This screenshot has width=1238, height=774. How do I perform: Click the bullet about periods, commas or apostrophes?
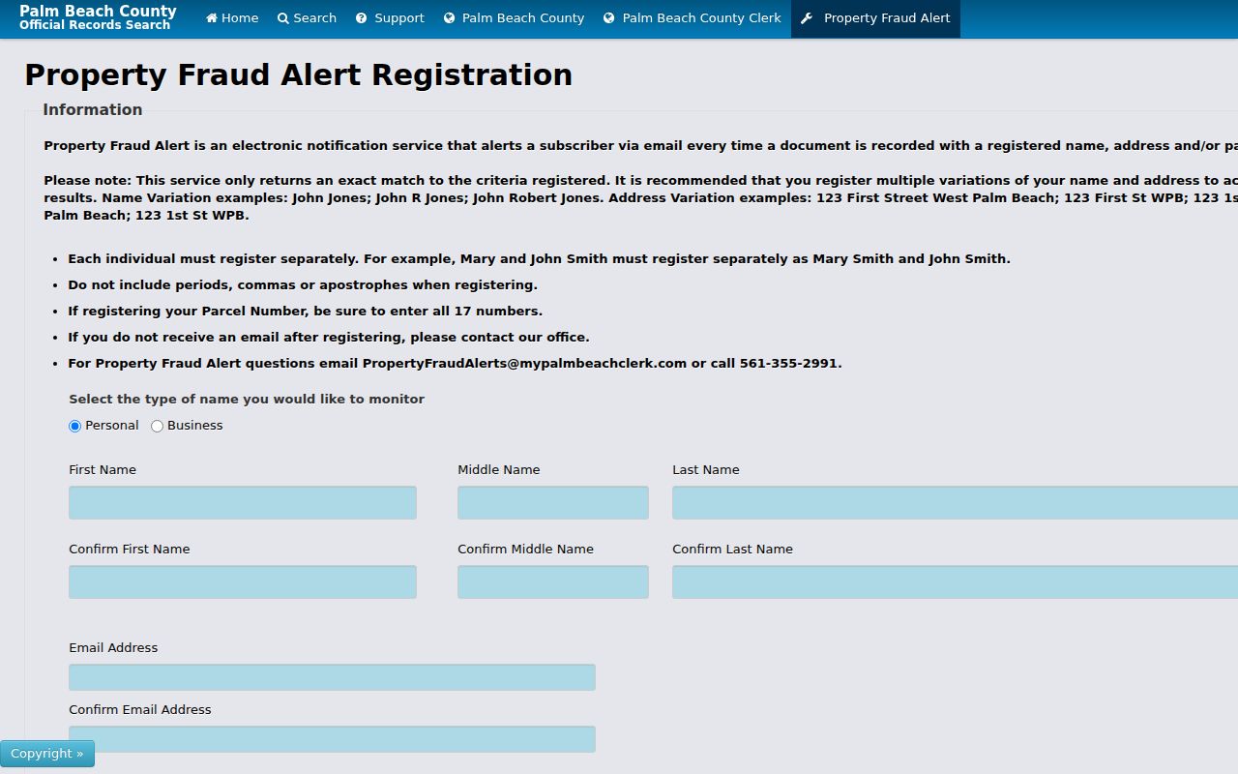(303, 285)
